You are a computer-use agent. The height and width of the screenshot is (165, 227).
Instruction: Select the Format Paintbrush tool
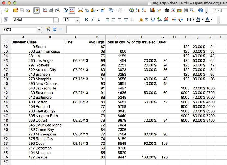(103, 10)
